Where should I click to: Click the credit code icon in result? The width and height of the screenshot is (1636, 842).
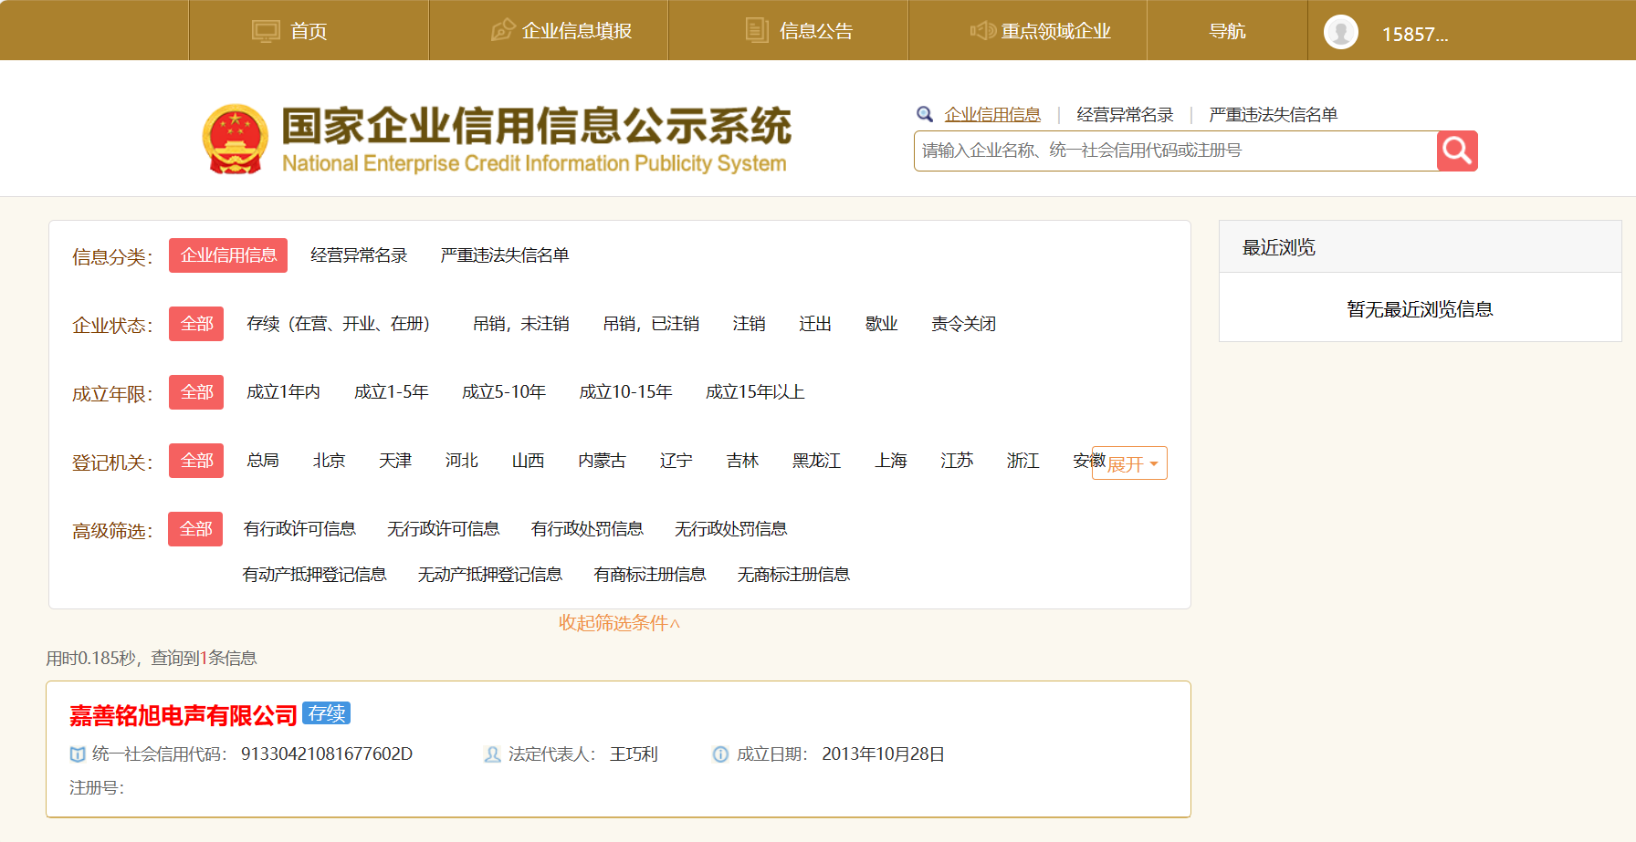[78, 754]
